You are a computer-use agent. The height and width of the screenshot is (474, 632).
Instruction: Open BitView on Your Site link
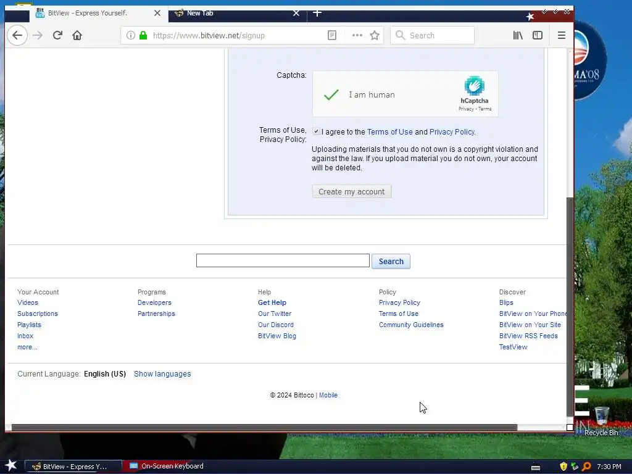click(x=530, y=325)
